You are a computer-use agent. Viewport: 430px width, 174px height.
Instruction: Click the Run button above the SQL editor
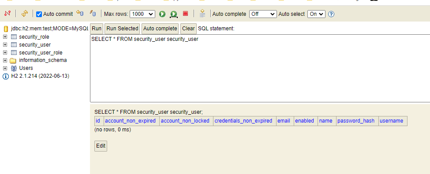97,29
